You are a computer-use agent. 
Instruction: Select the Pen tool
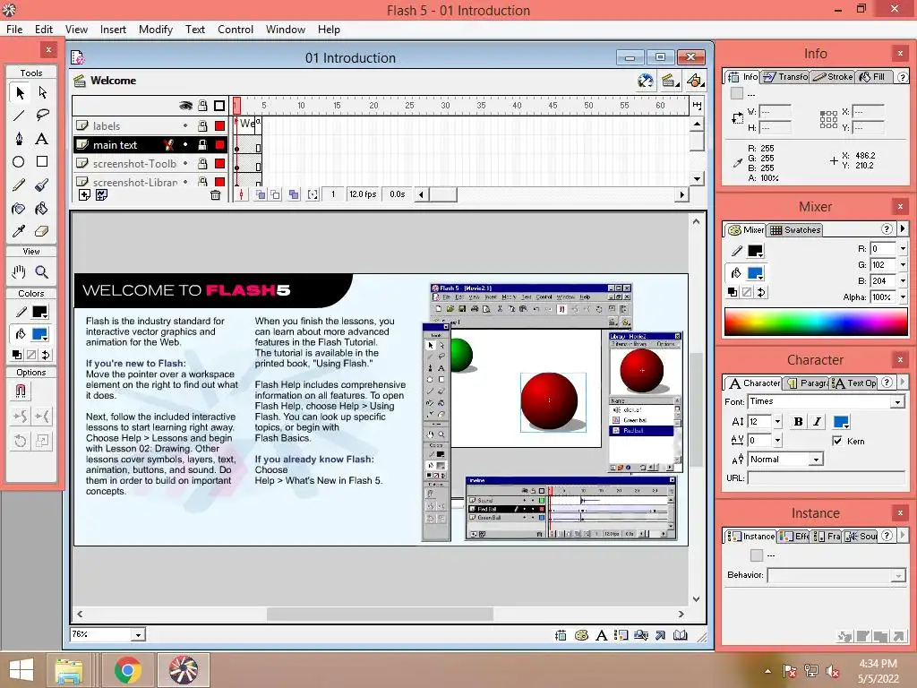(20, 139)
